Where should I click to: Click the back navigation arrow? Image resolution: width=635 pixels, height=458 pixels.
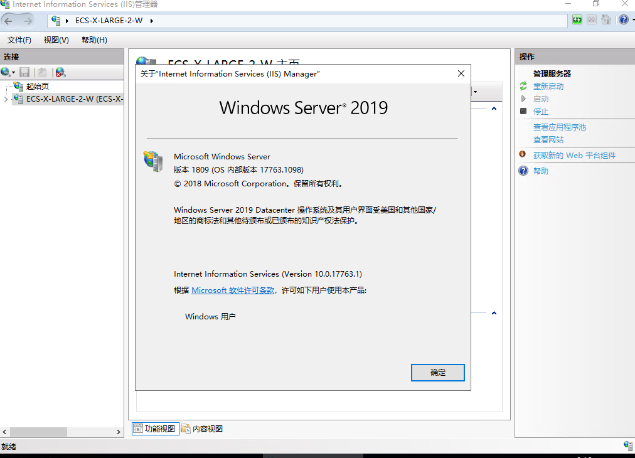click(8, 21)
